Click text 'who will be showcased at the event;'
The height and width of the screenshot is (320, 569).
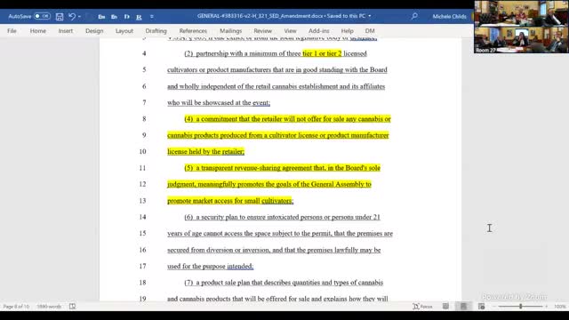pos(219,103)
